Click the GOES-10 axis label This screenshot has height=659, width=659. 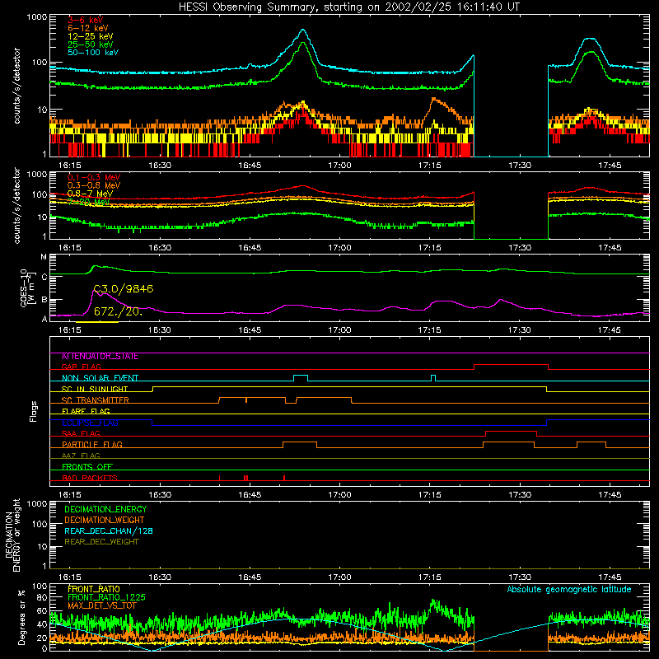pos(26,287)
